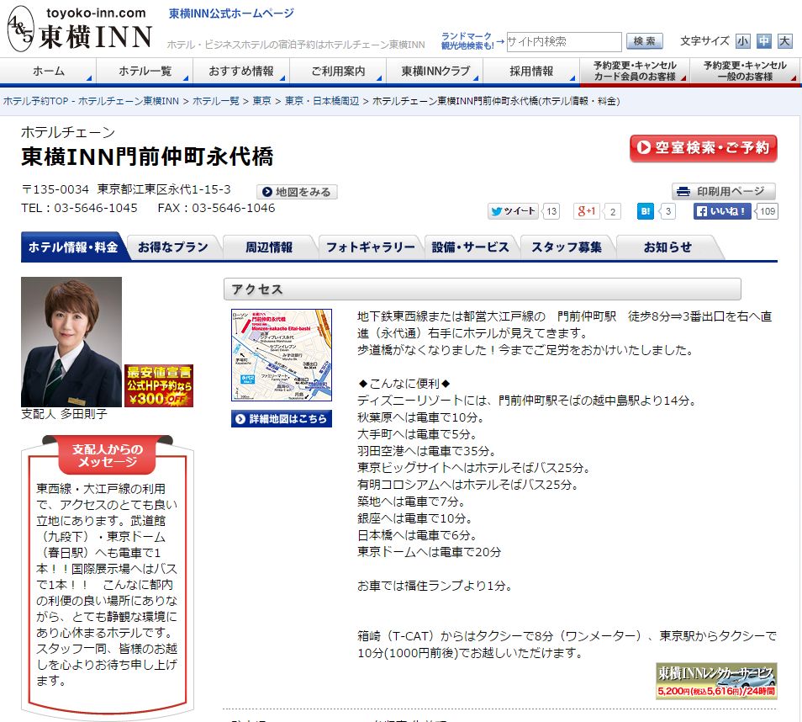Open the 印刷用ページ print page
The image size is (802, 722).
tap(723, 192)
